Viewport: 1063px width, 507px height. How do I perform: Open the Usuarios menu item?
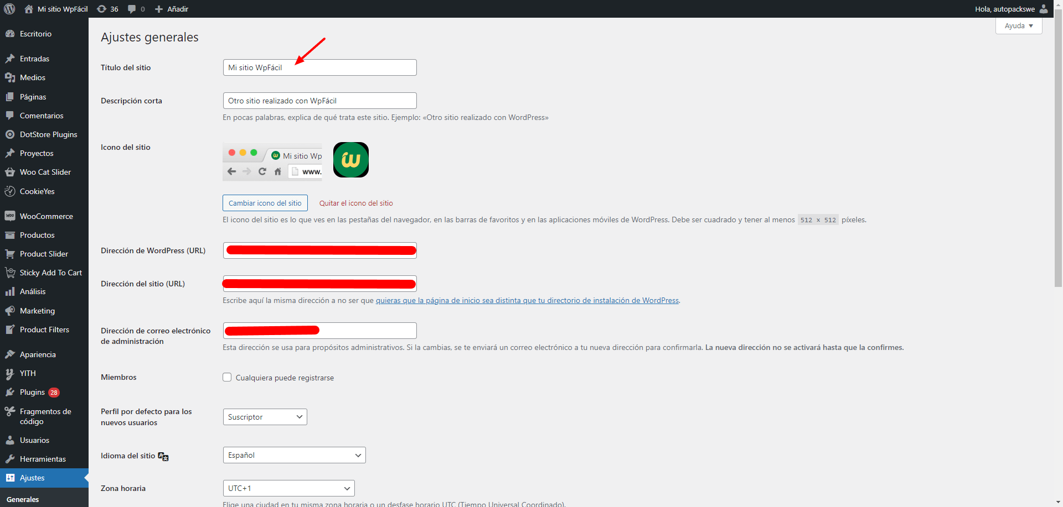coord(44,440)
